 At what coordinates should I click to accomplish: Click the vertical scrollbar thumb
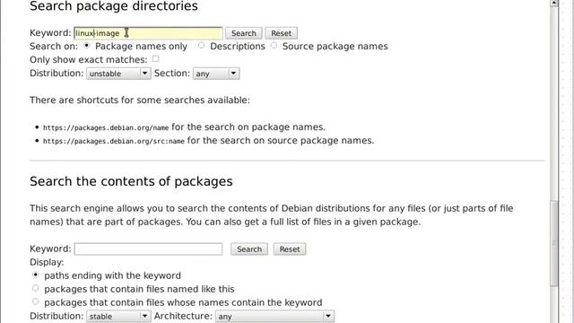pyautogui.click(x=554, y=243)
